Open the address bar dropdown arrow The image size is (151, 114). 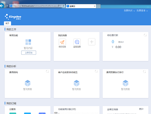pyautogui.click(x=61, y=6)
